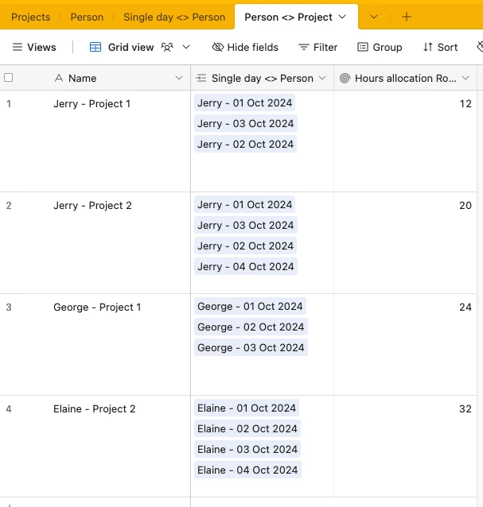483x507 pixels.
Task: Open the Name column dropdown arrow
Action: tap(179, 78)
